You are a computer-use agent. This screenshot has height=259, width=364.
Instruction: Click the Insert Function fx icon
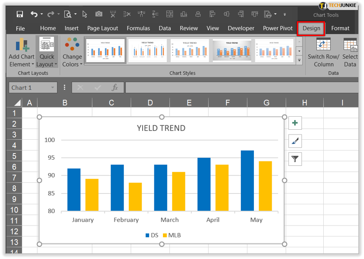(x=115, y=88)
